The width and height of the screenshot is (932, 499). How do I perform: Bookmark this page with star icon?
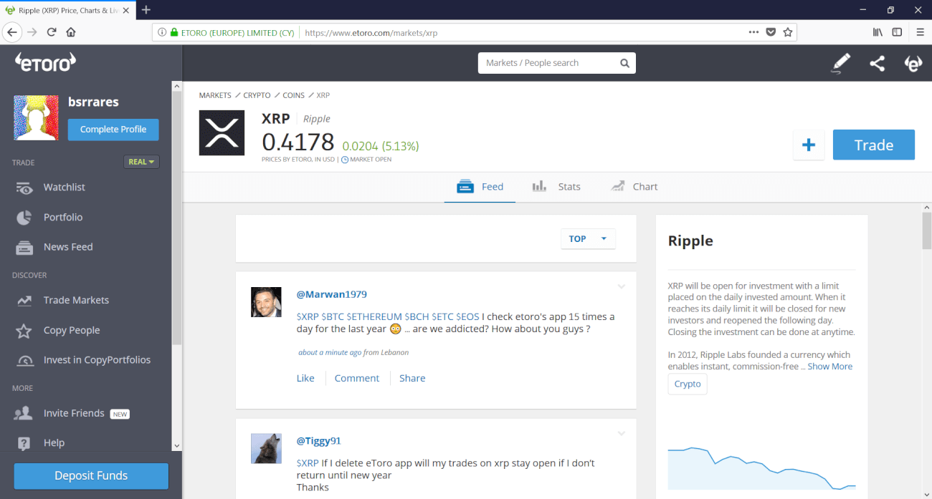pos(788,32)
